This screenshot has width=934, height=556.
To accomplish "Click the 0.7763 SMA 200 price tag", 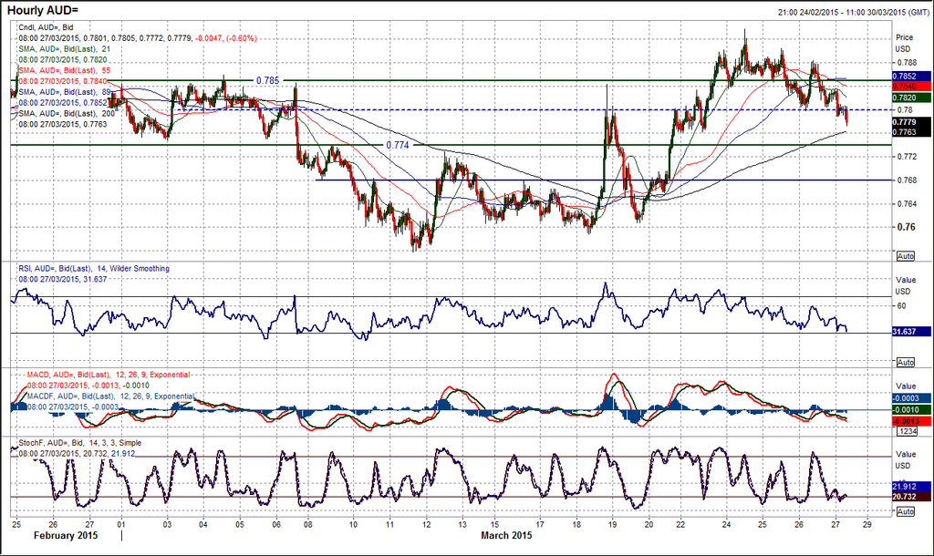I will [x=911, y=132].
